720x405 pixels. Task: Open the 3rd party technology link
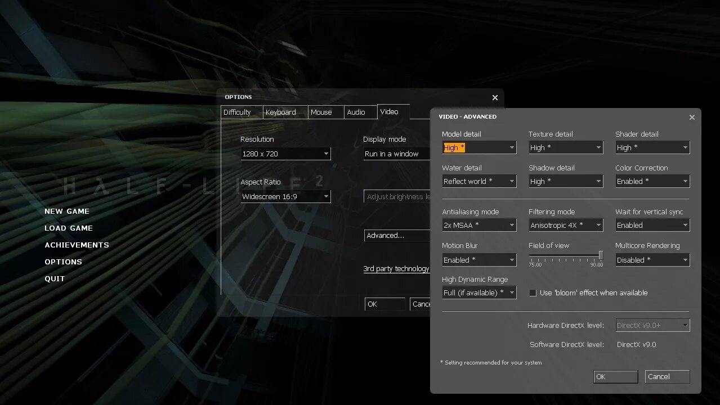(396, 269)
